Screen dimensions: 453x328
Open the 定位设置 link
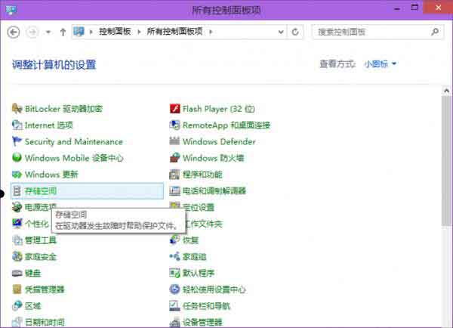(199, 207)
